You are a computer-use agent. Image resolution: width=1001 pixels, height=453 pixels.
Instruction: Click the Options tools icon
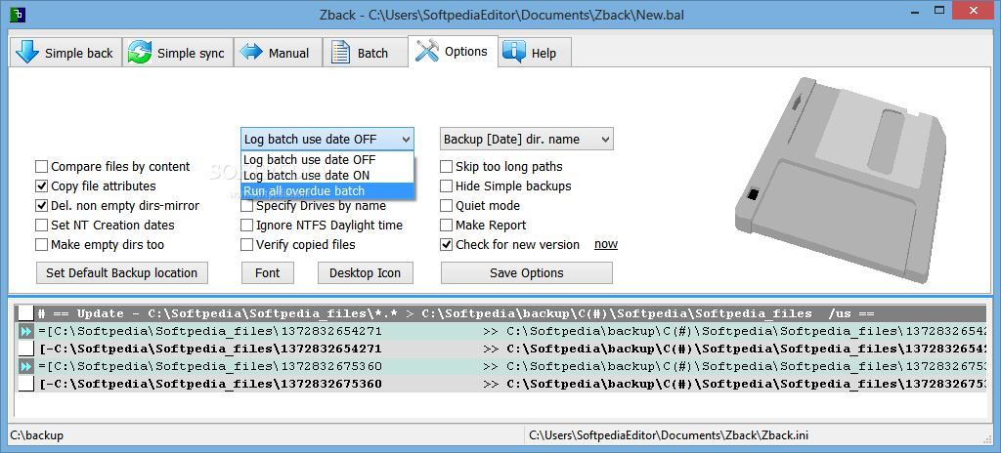pyautogui.click(x=426, y=51)
